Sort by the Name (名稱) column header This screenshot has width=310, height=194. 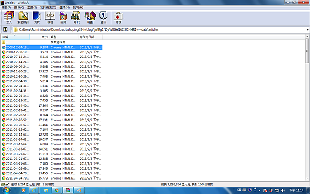[x=15, y=37]
